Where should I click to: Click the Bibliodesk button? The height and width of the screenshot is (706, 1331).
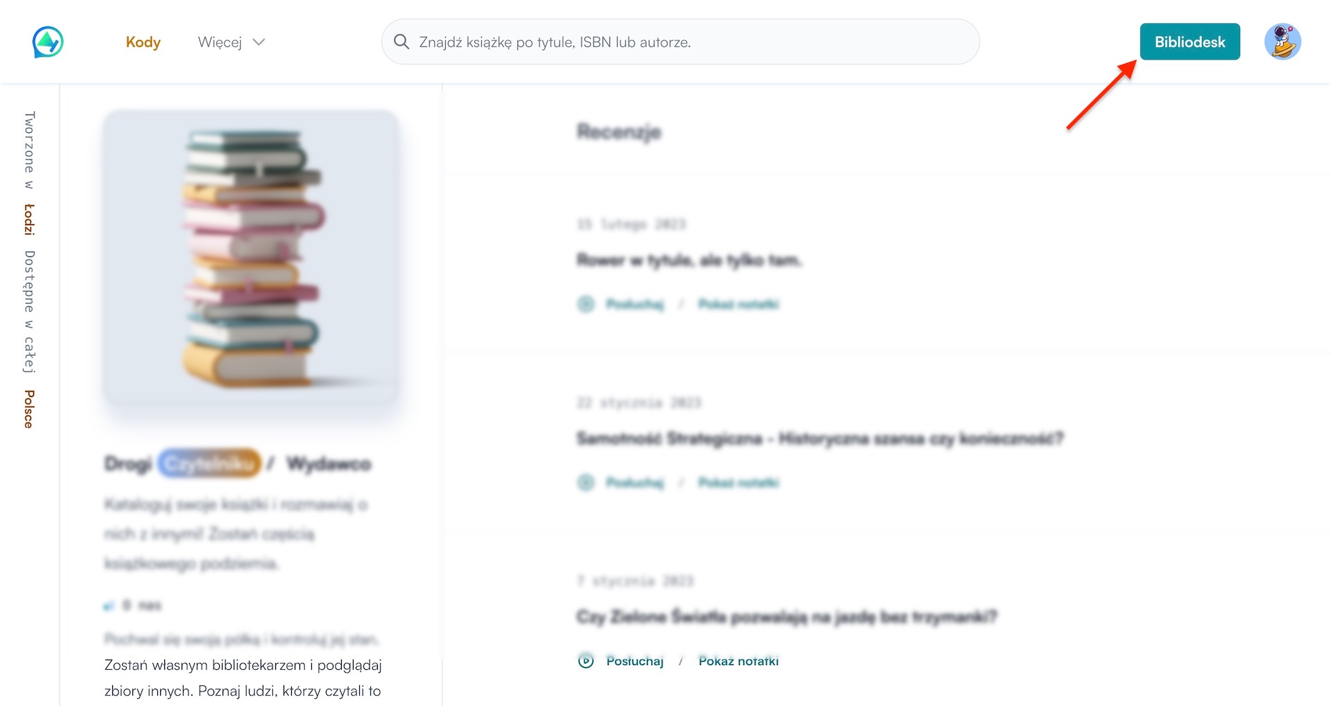click(1190, 42)
